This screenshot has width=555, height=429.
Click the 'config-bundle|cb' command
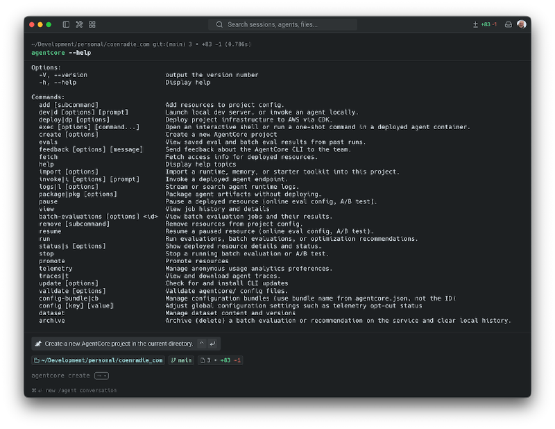click(x=69, y=298)
